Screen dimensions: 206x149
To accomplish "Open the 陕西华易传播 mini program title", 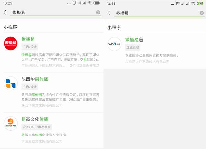I will (x=35, y=79).
